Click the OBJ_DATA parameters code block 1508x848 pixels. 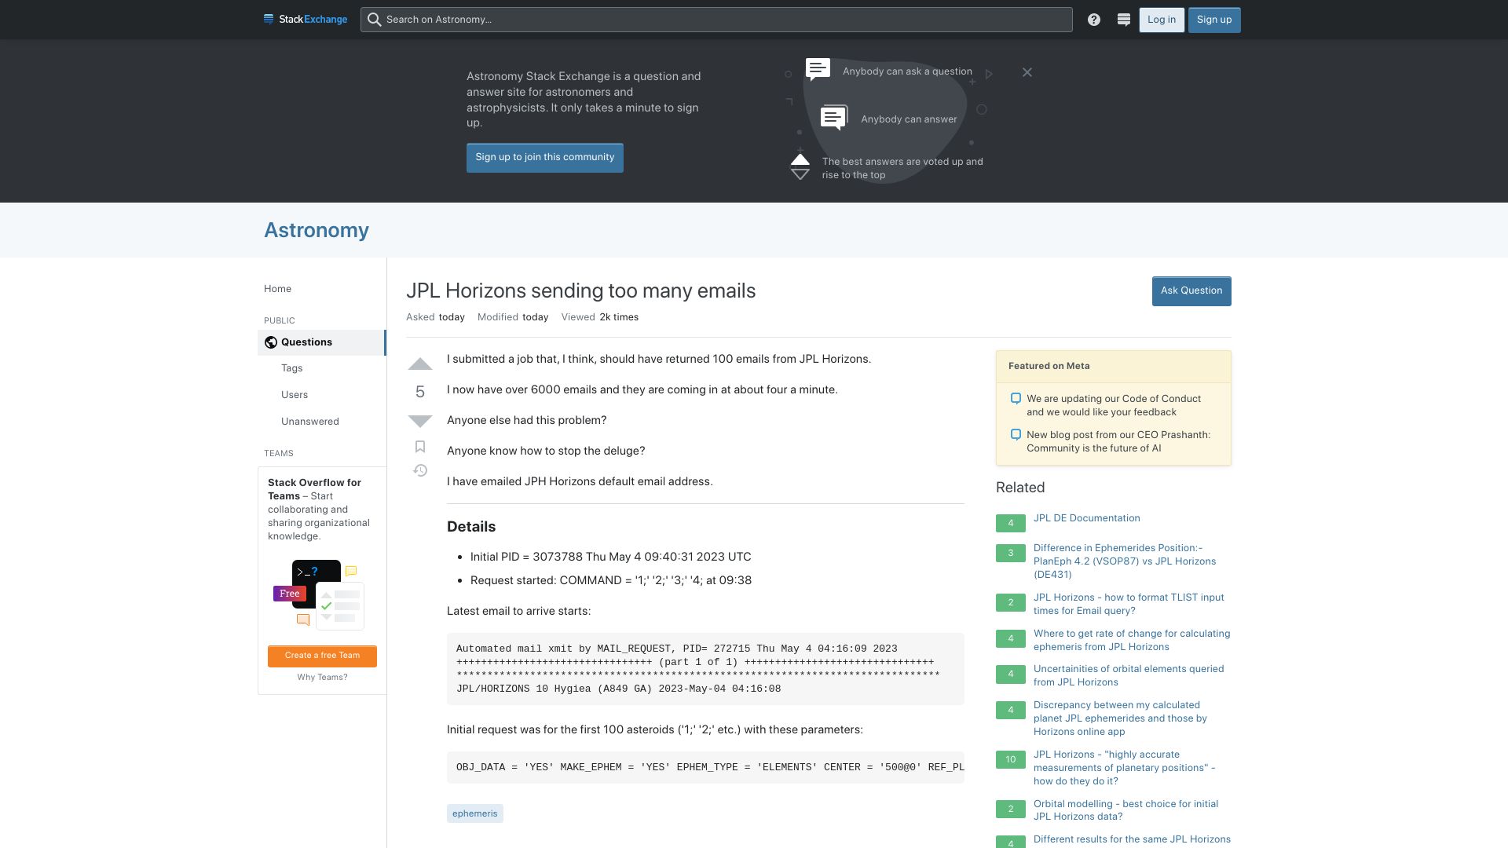pos(705,767)
